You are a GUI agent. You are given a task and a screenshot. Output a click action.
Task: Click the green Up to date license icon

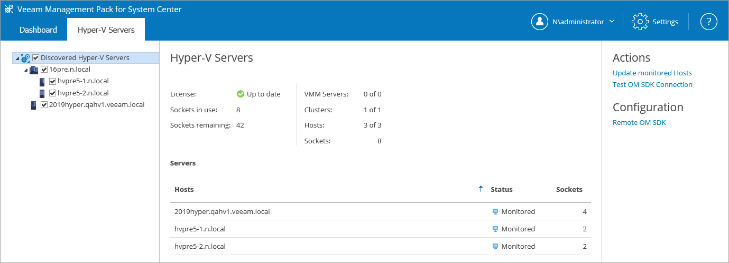[x=241, y=94]
